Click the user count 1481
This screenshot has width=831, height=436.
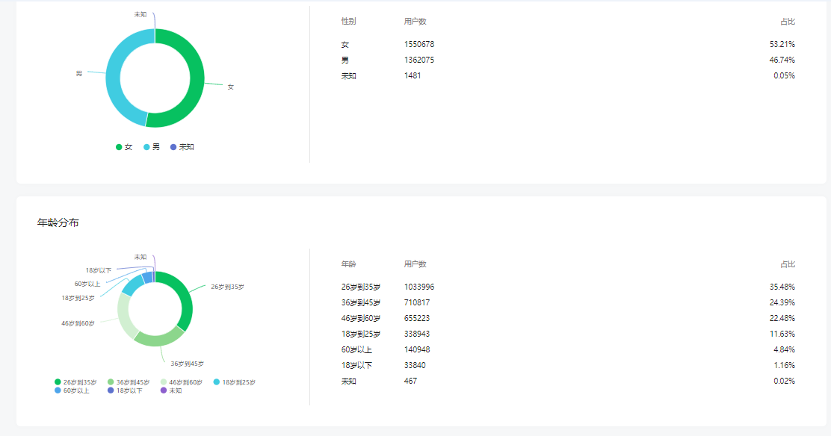click(x=413, y=75)
